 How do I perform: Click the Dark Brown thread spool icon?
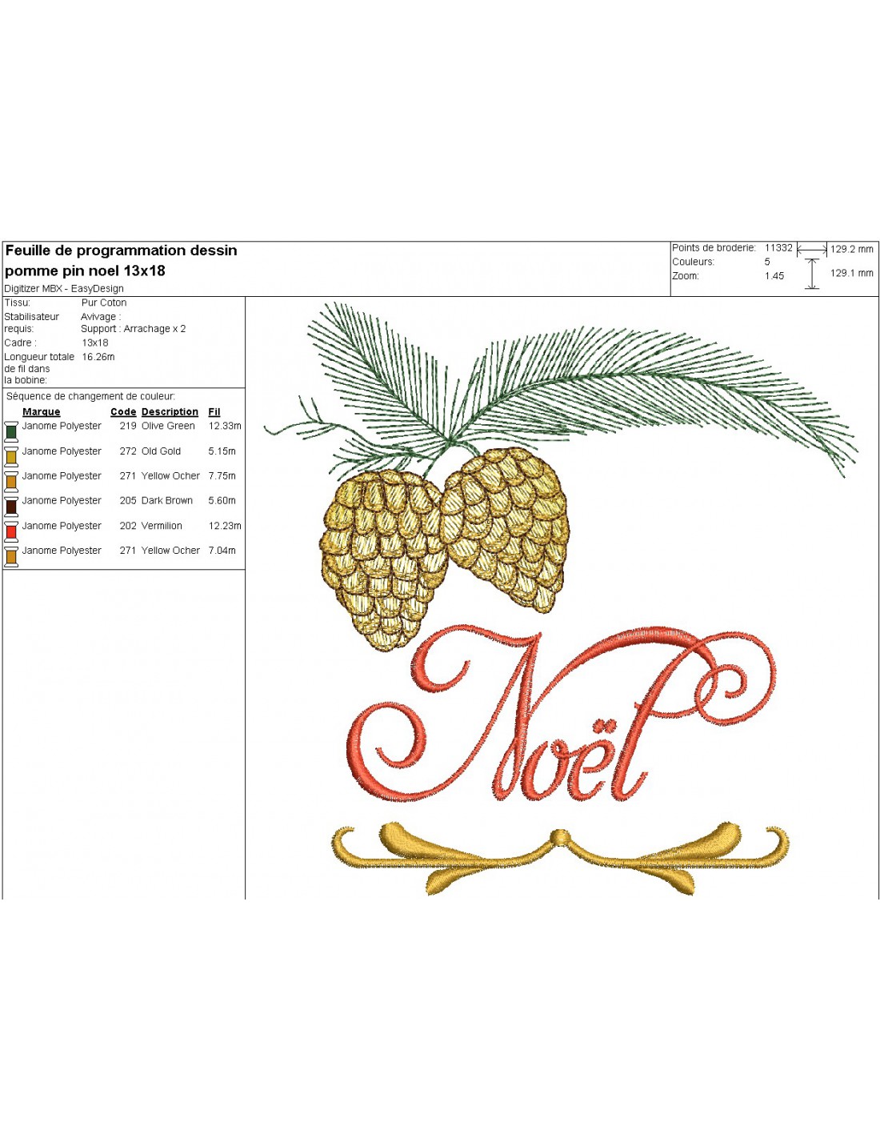11,506
